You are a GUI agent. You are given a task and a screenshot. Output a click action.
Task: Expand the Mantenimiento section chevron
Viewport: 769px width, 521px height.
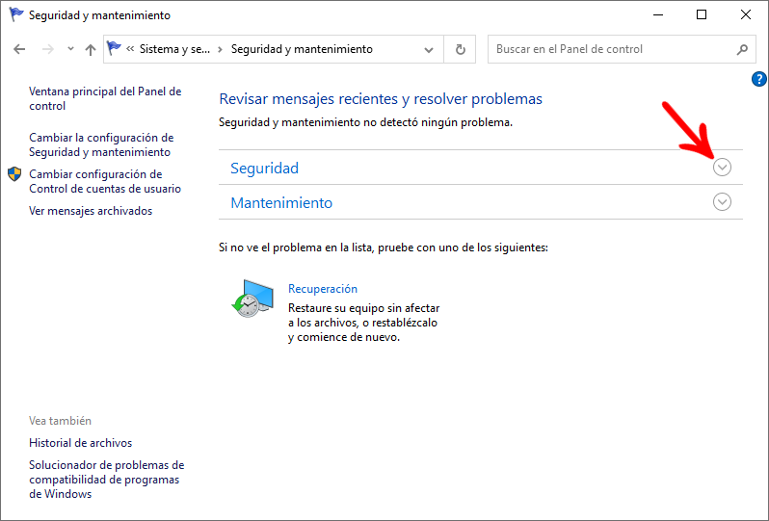coord(722,202)
